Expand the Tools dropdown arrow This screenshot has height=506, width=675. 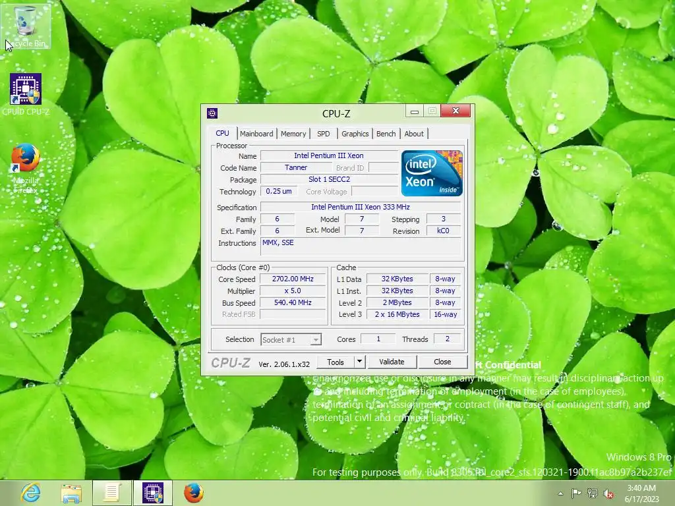pyautogui.click(x=359, y=362)
